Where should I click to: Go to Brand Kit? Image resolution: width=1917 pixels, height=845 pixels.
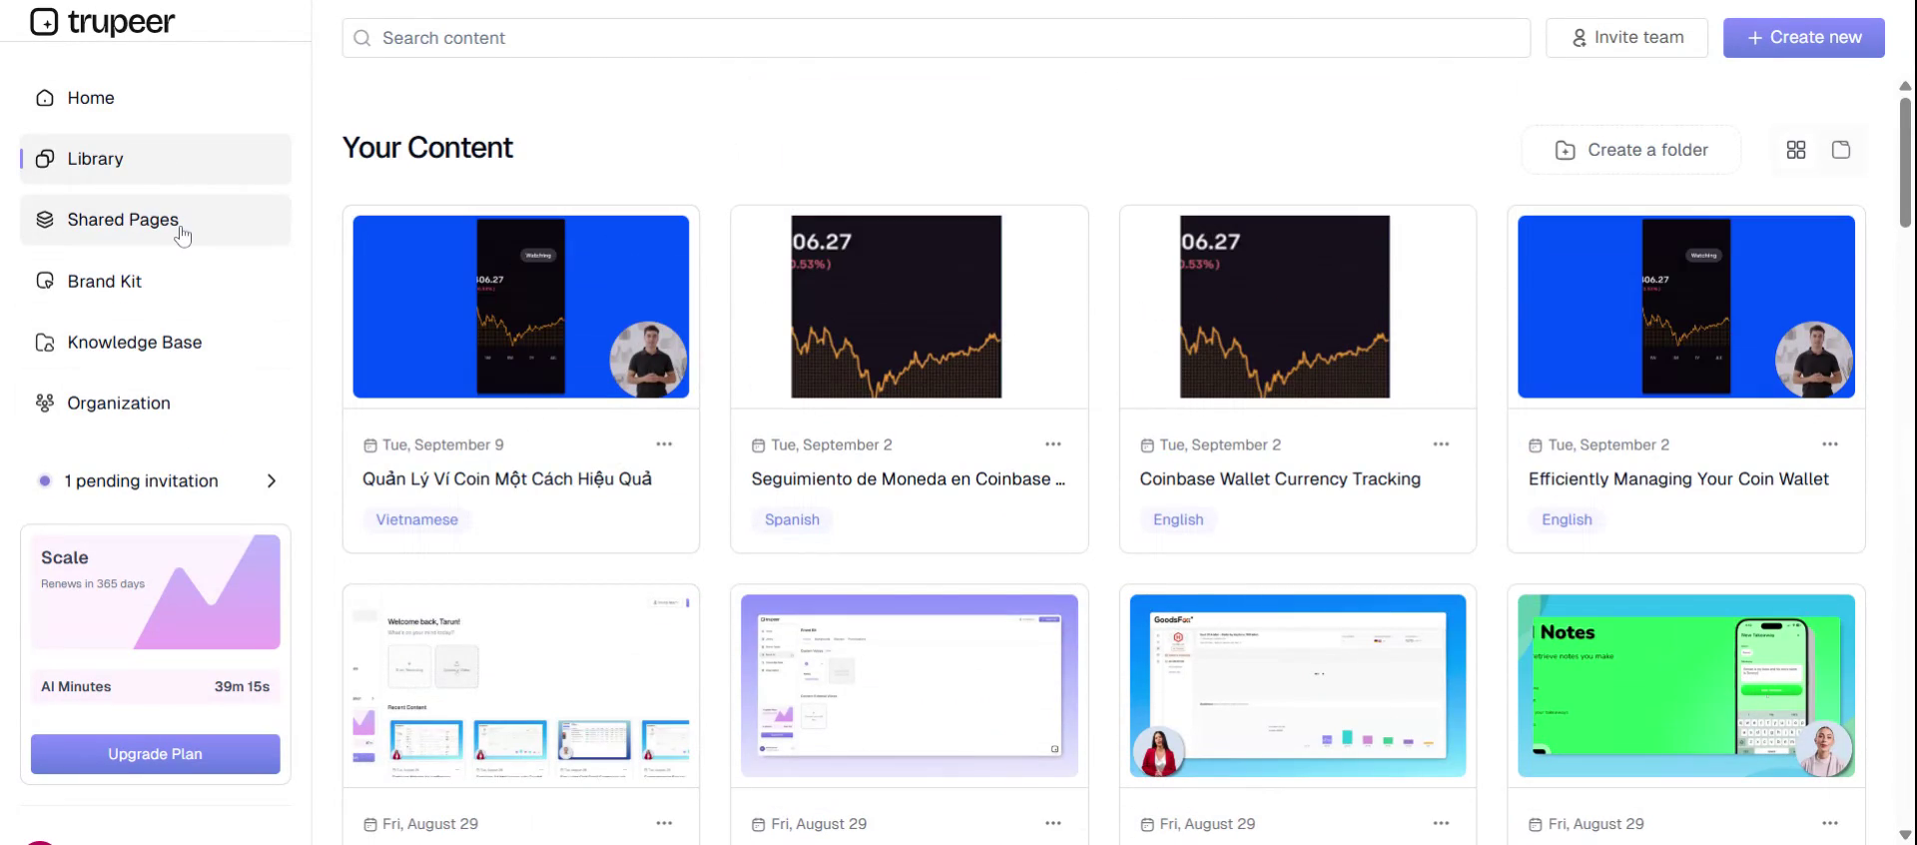(155, 282)
